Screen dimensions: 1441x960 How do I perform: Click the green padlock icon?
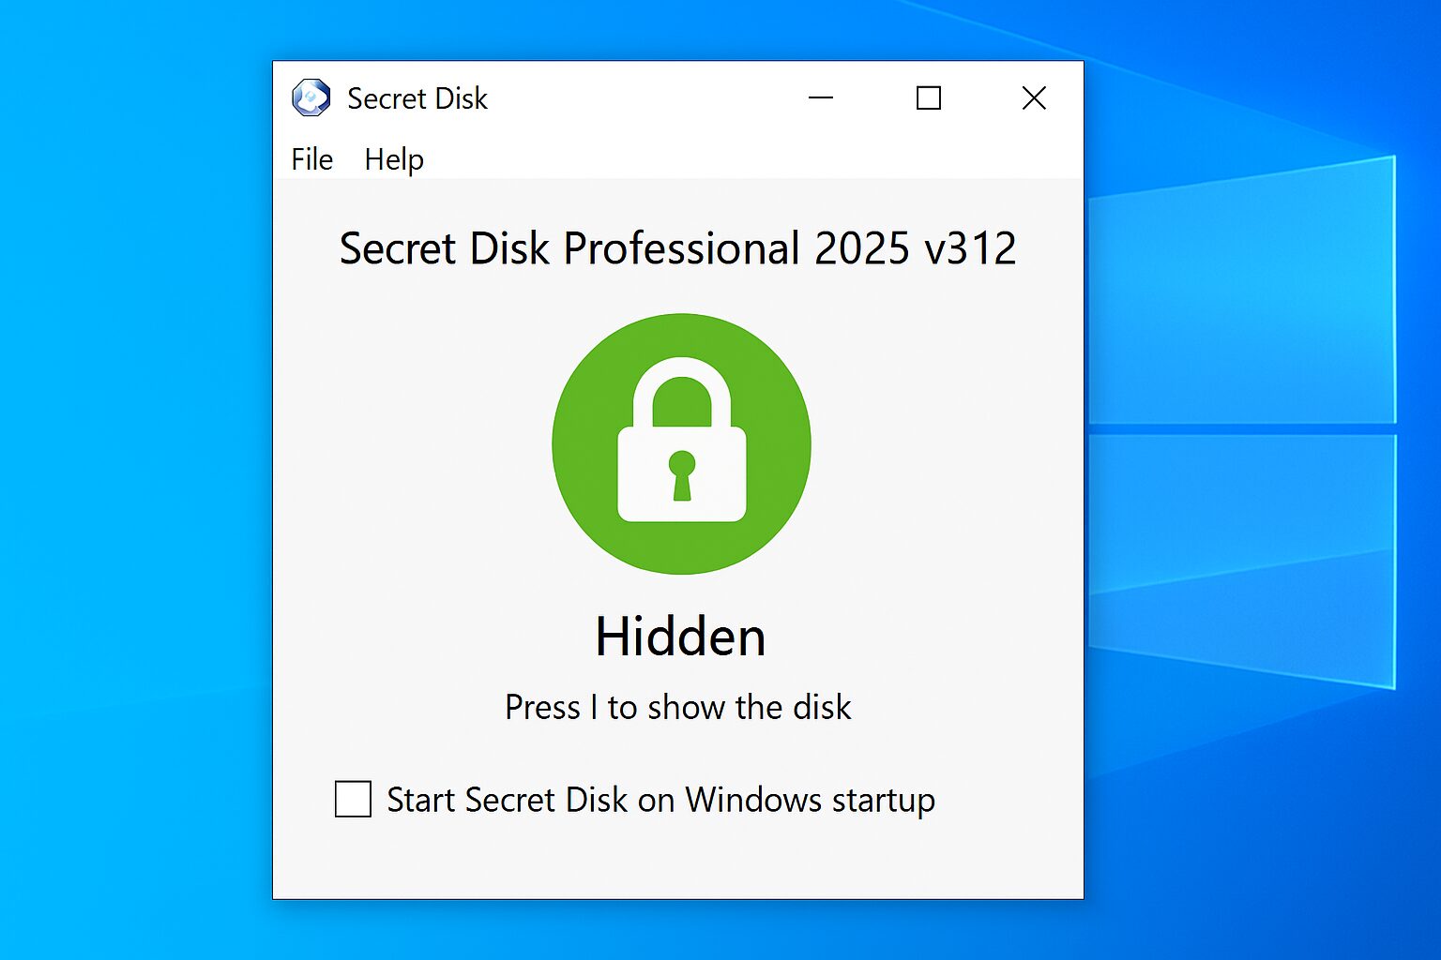click(x=682, y=444)
